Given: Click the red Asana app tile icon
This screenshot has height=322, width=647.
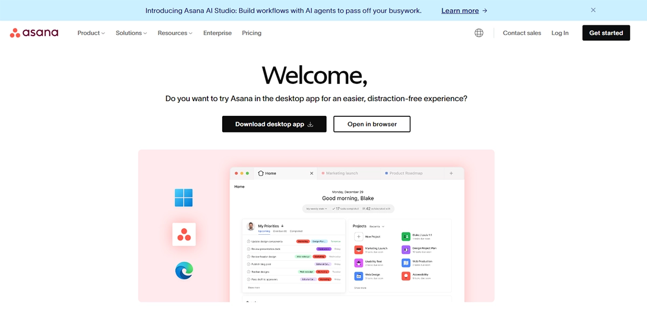Looking at the screenshot, I should pyautogui.click(x=184, y=234).
